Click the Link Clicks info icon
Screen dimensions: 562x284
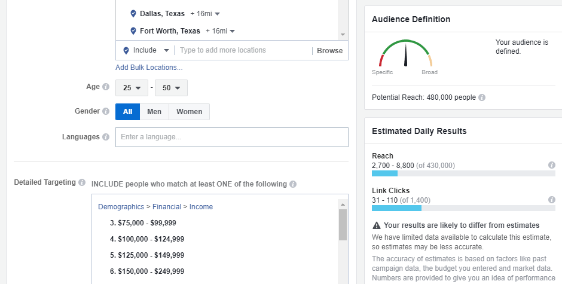(552, 200)
